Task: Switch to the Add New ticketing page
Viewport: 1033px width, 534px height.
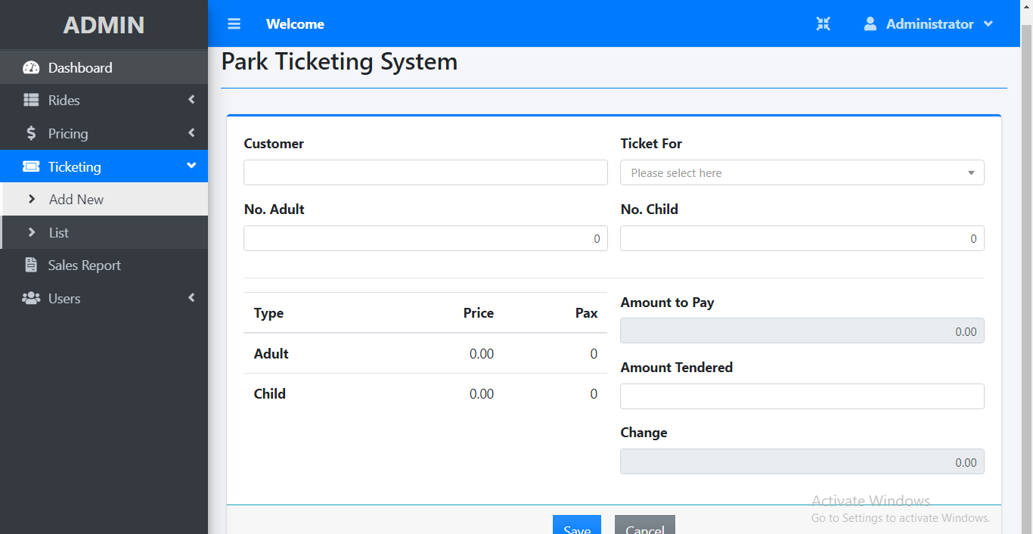Action: tap(75, 199)
